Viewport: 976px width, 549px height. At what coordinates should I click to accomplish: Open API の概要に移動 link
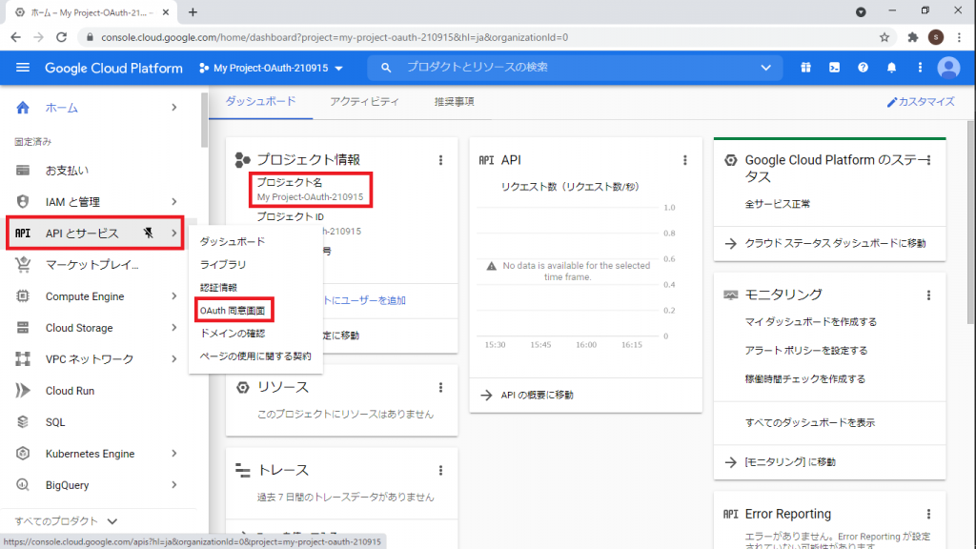[534, 394]
